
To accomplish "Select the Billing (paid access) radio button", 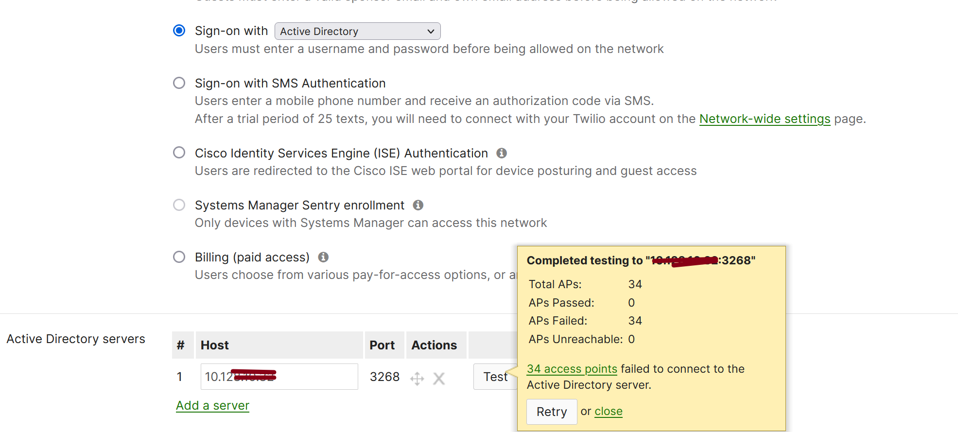I will tap(179, 257).
